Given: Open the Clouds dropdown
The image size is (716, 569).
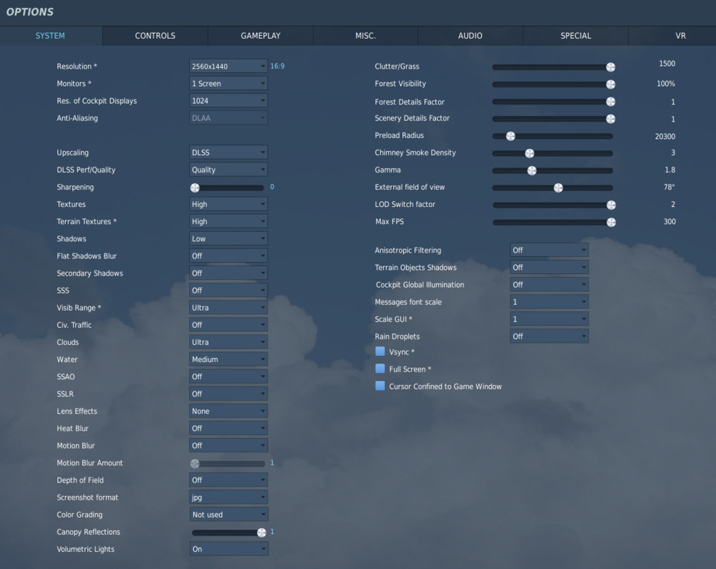Looking at the screenshot, I should tap(228, 342).
